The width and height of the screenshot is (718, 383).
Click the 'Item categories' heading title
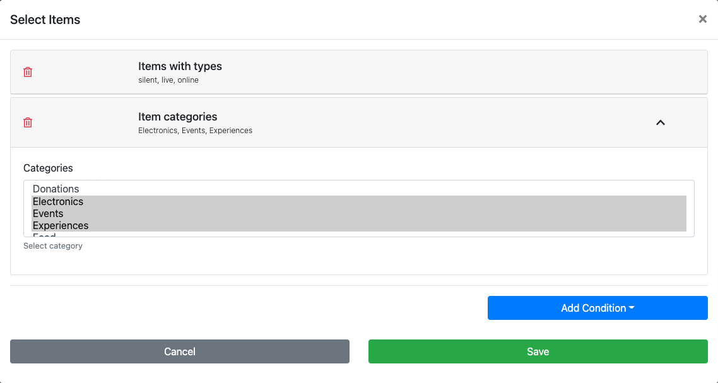[177, 117]
